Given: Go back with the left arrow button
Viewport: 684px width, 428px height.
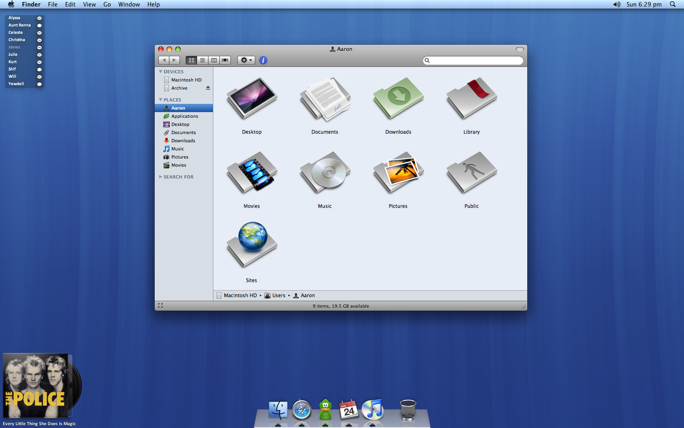Looking at the screenshot, I should (x=164, y=60).
